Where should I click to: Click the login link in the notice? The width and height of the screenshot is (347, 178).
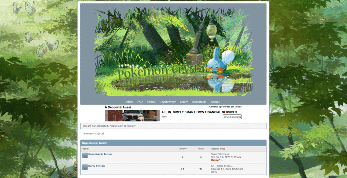120,126
